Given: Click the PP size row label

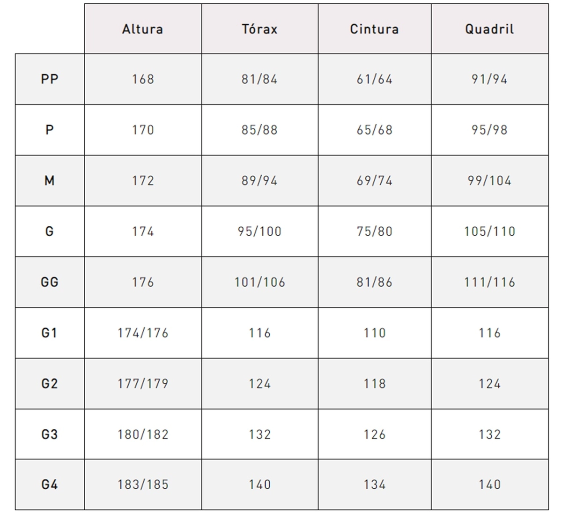Looking at the screenshot, I should (x=50, y=79).
